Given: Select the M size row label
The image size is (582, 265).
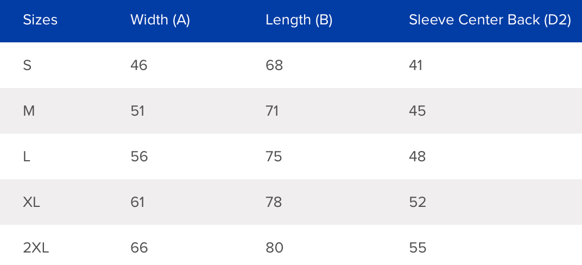Looking at the screenshot, I should [x=29, y=111].
